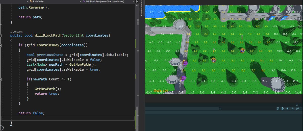This screenshot has width=303, height=131.
Task: Click the editor vertical scrollbar thumb
Action: [x=137, y=118]
